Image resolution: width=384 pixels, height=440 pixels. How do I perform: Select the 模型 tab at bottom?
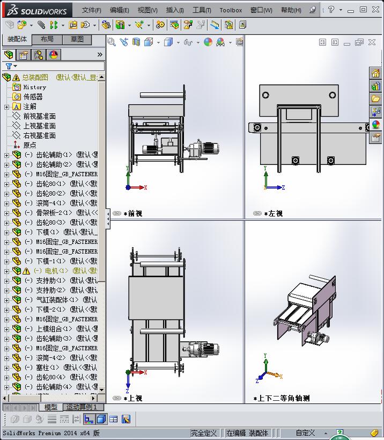click(51, 407)
